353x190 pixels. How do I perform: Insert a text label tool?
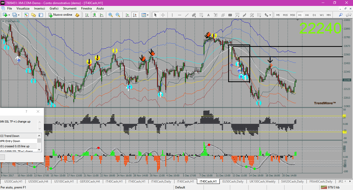tap(216, 15)
